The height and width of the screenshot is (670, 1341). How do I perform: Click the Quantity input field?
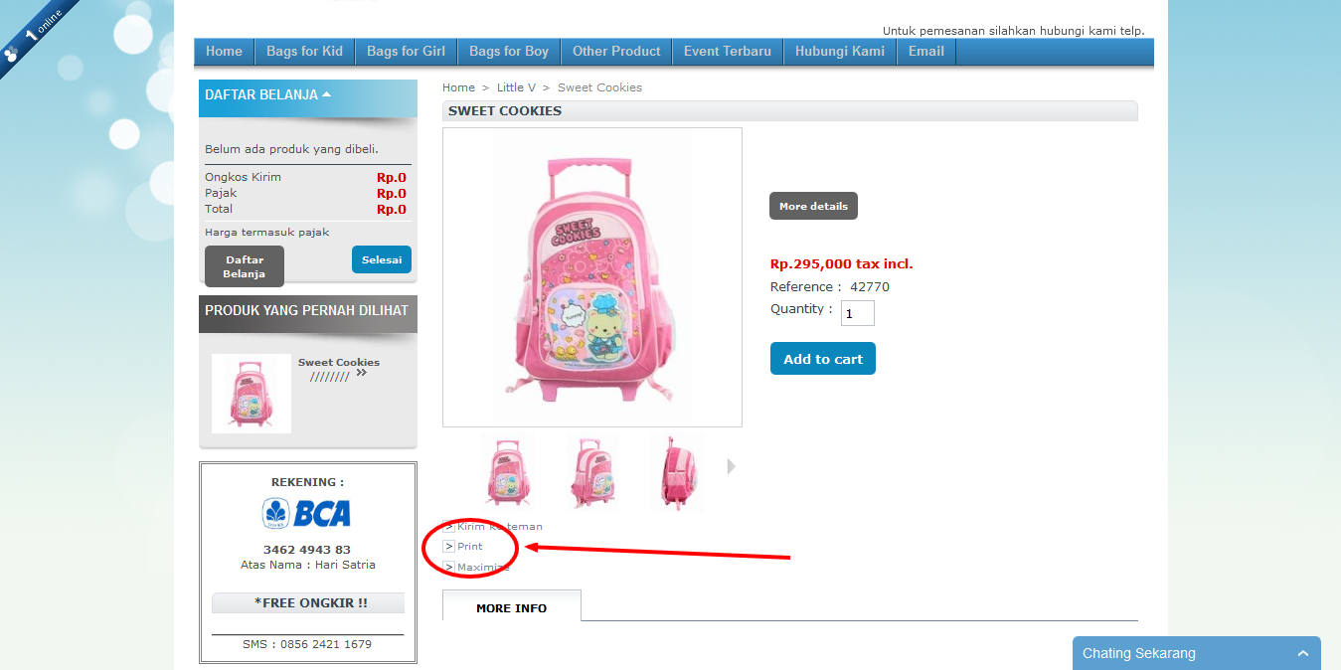[x=858, y=313]
